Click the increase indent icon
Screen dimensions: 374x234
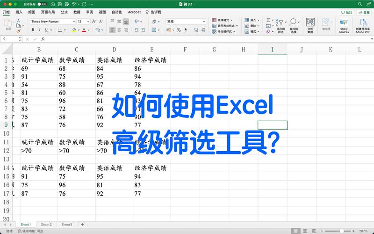pyautogui.click(x=144, y=30)
